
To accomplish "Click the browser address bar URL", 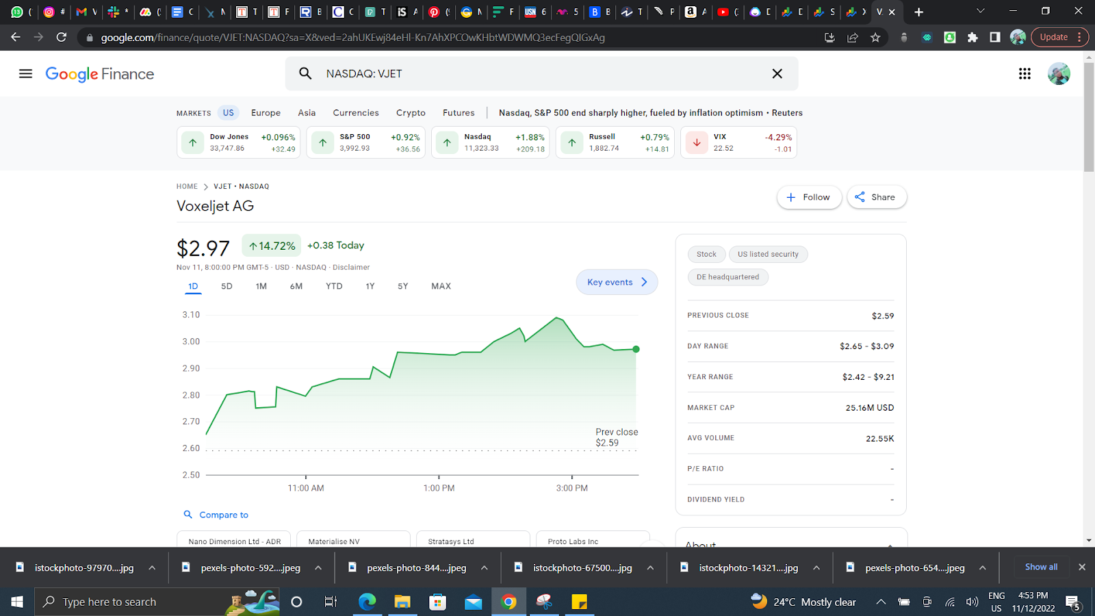I will [x=352, y=38].
